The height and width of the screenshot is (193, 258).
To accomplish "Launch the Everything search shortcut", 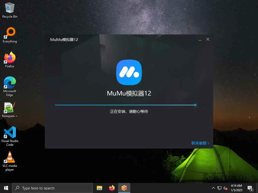I will tap(10, 35).
